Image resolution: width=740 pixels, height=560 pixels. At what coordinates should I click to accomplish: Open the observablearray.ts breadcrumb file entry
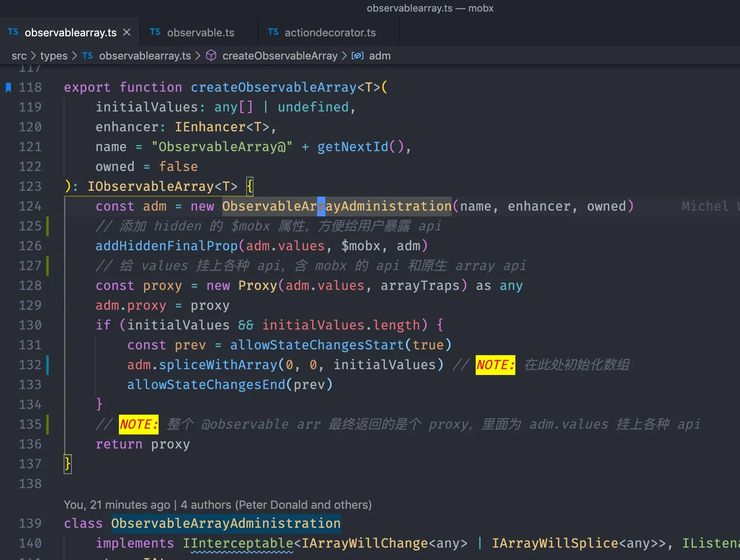(145, 56)
